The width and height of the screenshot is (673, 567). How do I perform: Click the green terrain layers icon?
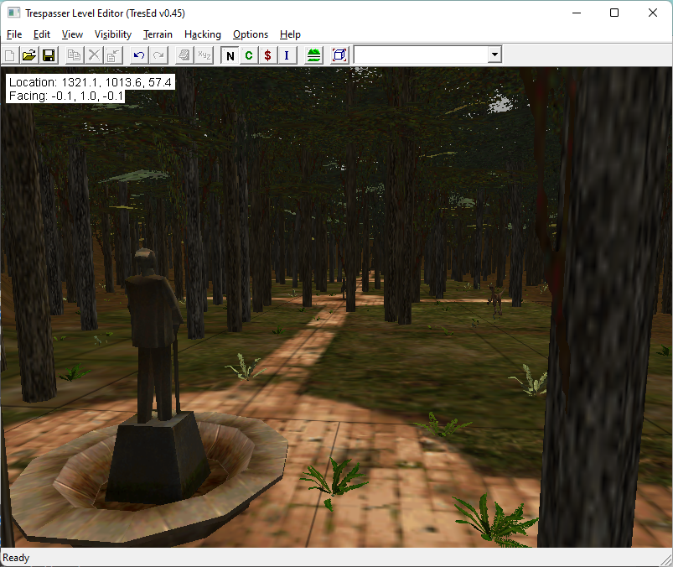(x=313, y=55)
